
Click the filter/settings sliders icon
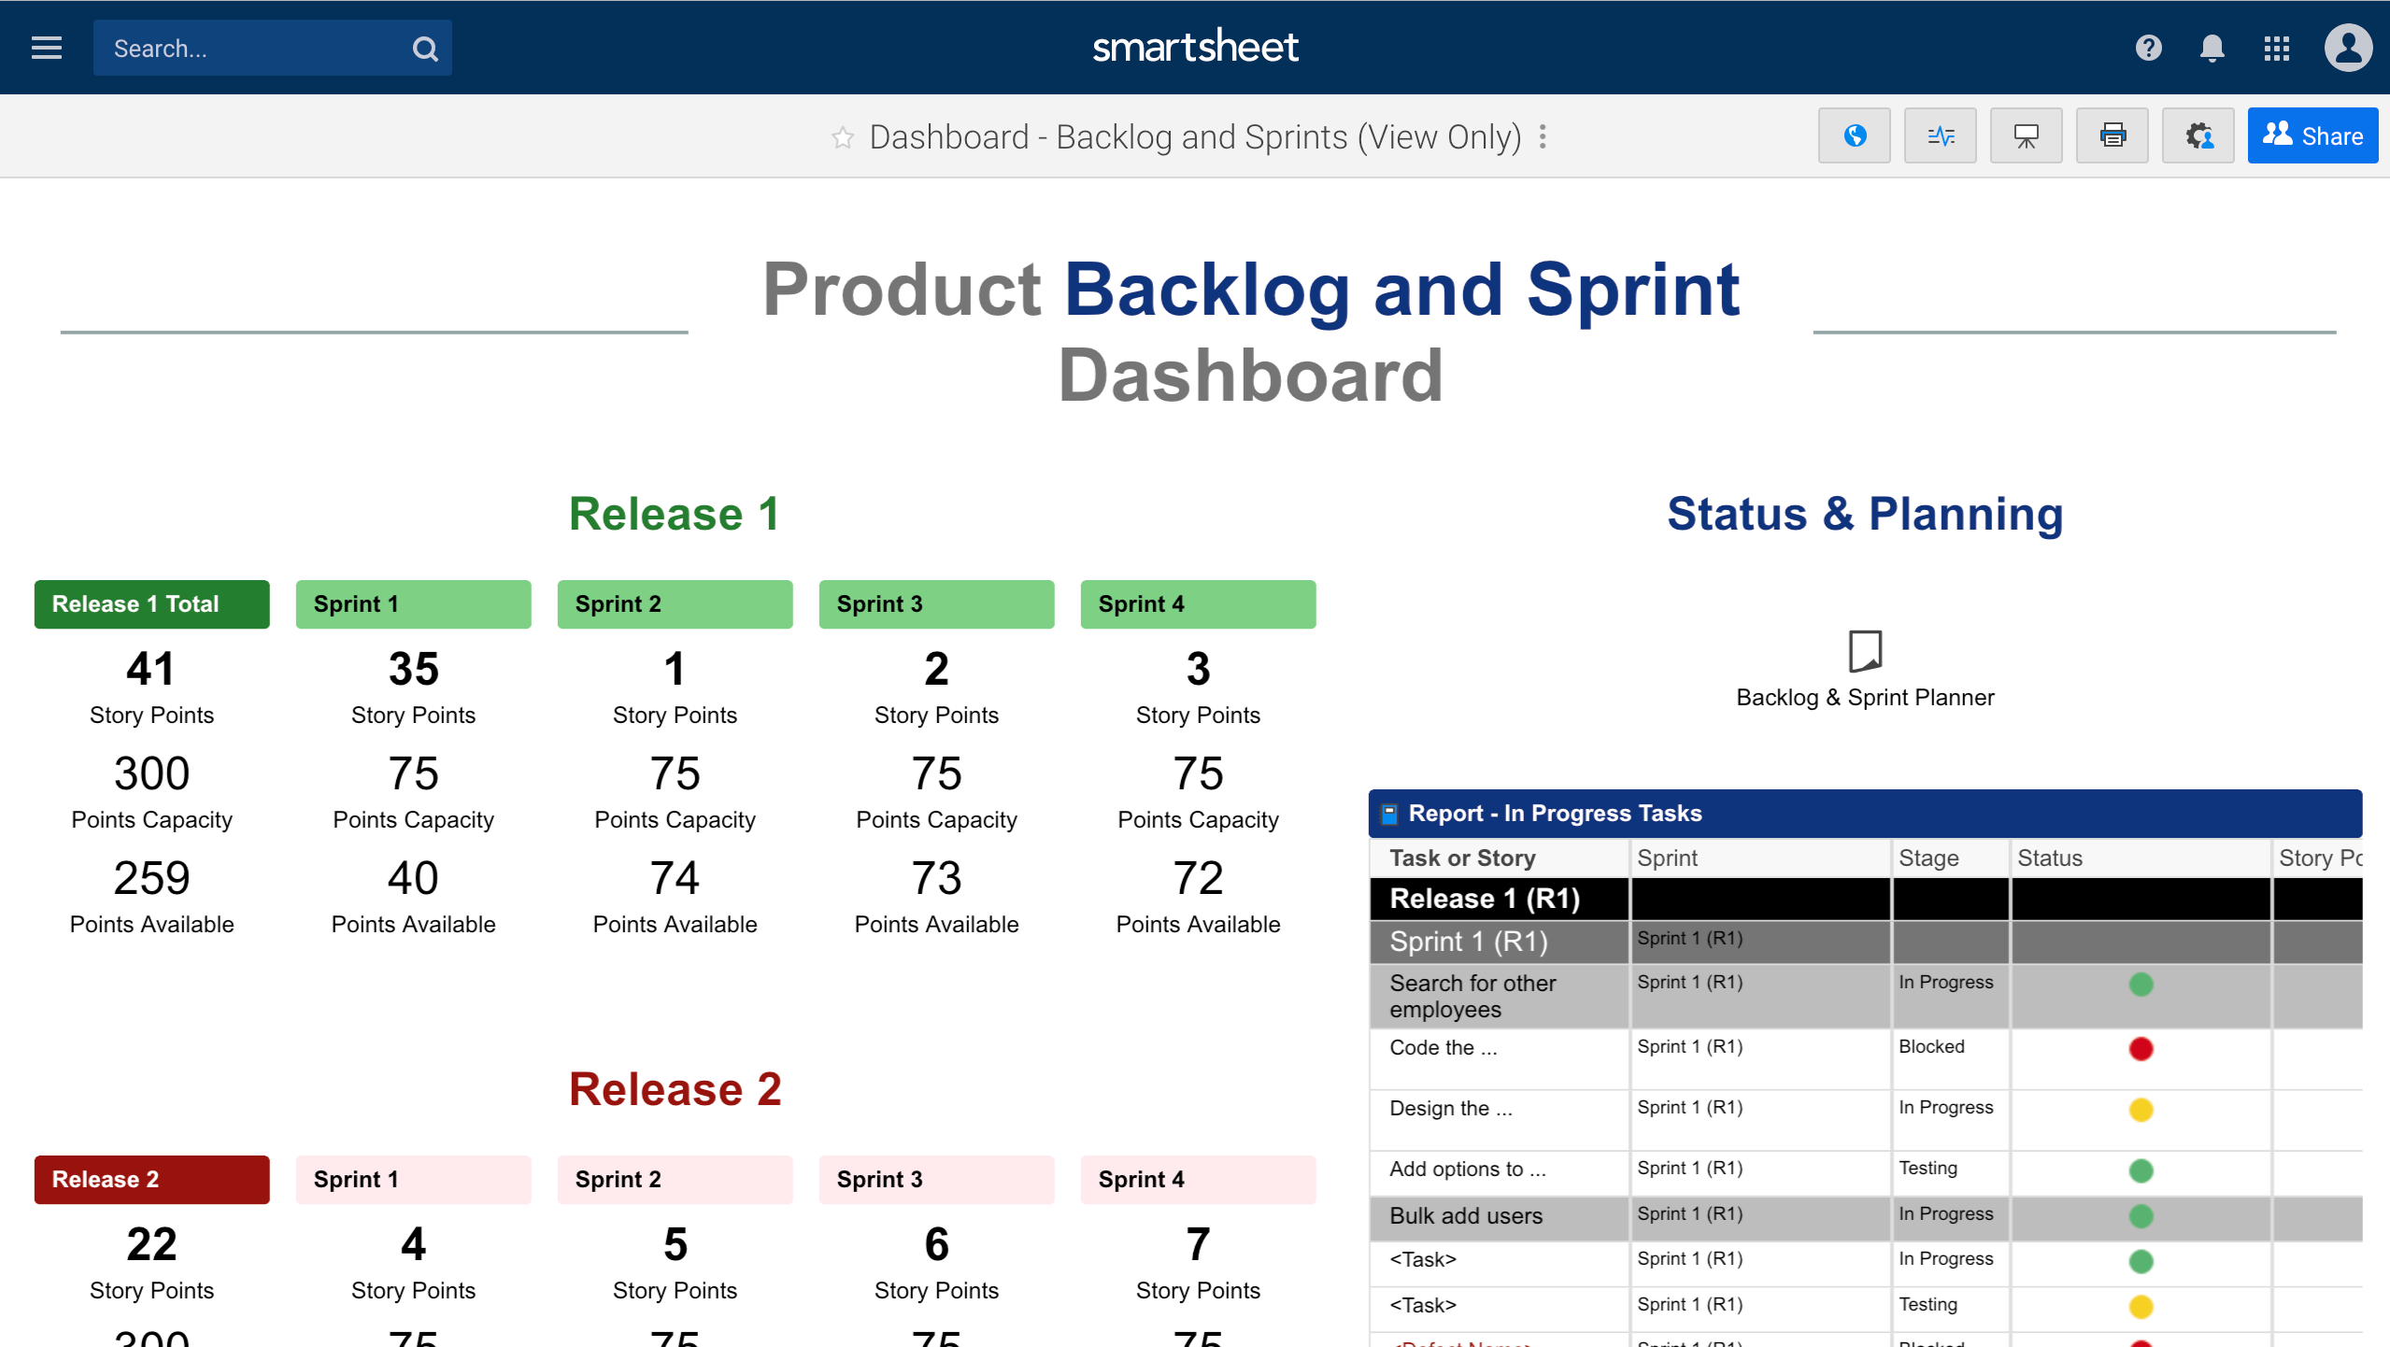click(1942, 136)
